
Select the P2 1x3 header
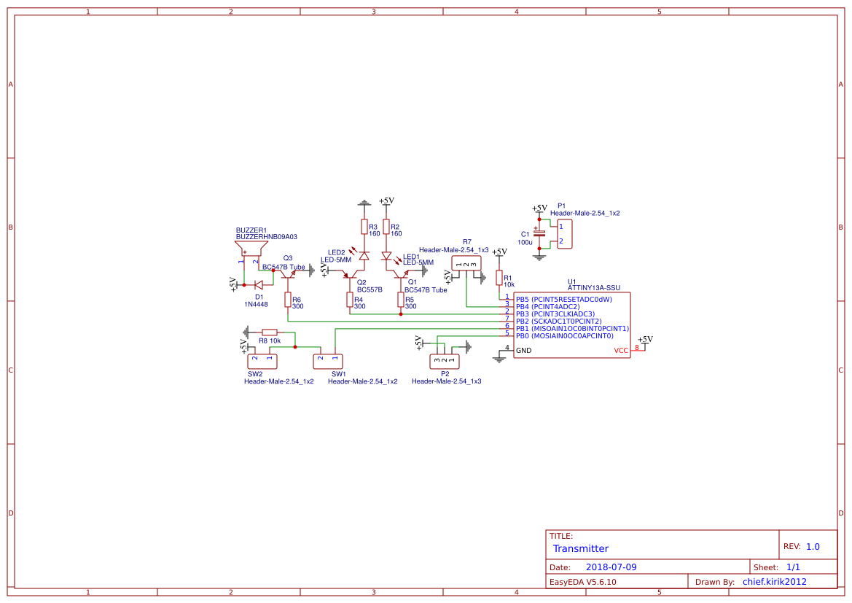coord(445,360)
